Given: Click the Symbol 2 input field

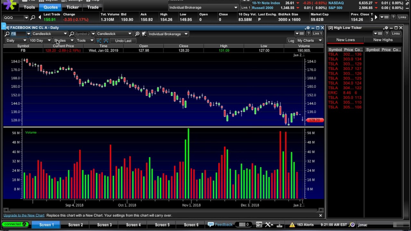Looking at the screenshot, I should (x=83, y=34).
